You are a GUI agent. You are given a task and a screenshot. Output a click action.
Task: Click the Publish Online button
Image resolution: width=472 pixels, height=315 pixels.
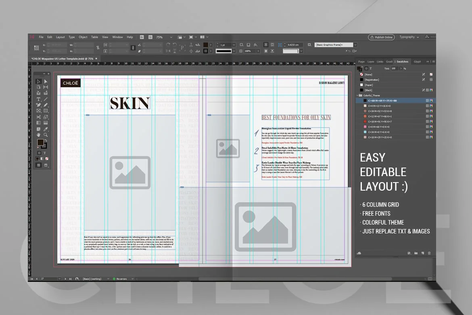click(381, 38)
